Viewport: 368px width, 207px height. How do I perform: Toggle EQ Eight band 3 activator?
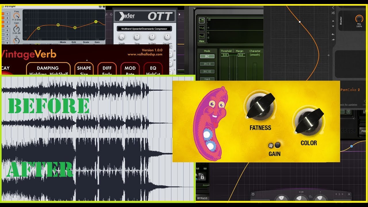3,22
